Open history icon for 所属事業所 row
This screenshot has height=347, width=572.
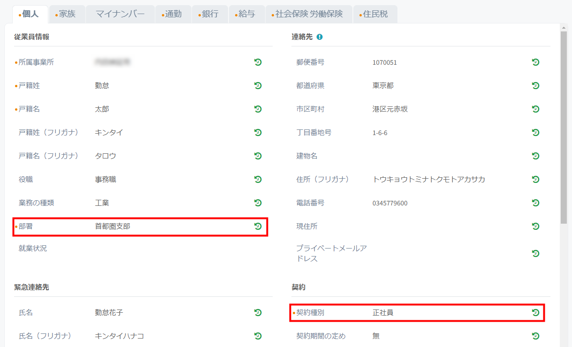tap(258, 62)
